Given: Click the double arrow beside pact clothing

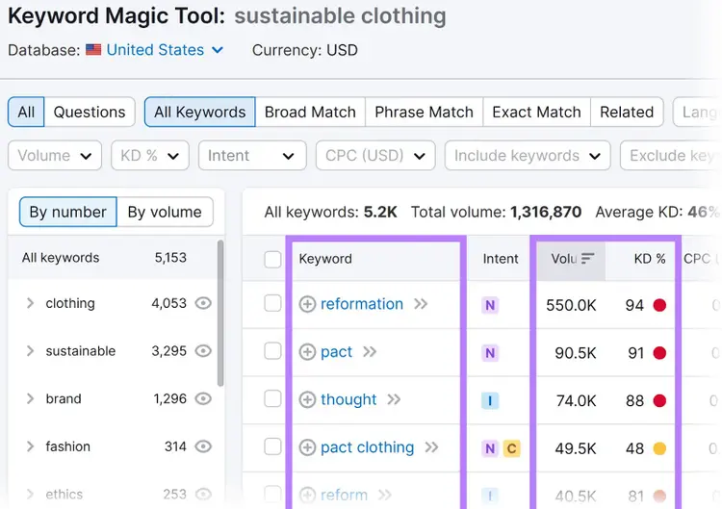Looking at the screenshot, I should coord(431,447).
